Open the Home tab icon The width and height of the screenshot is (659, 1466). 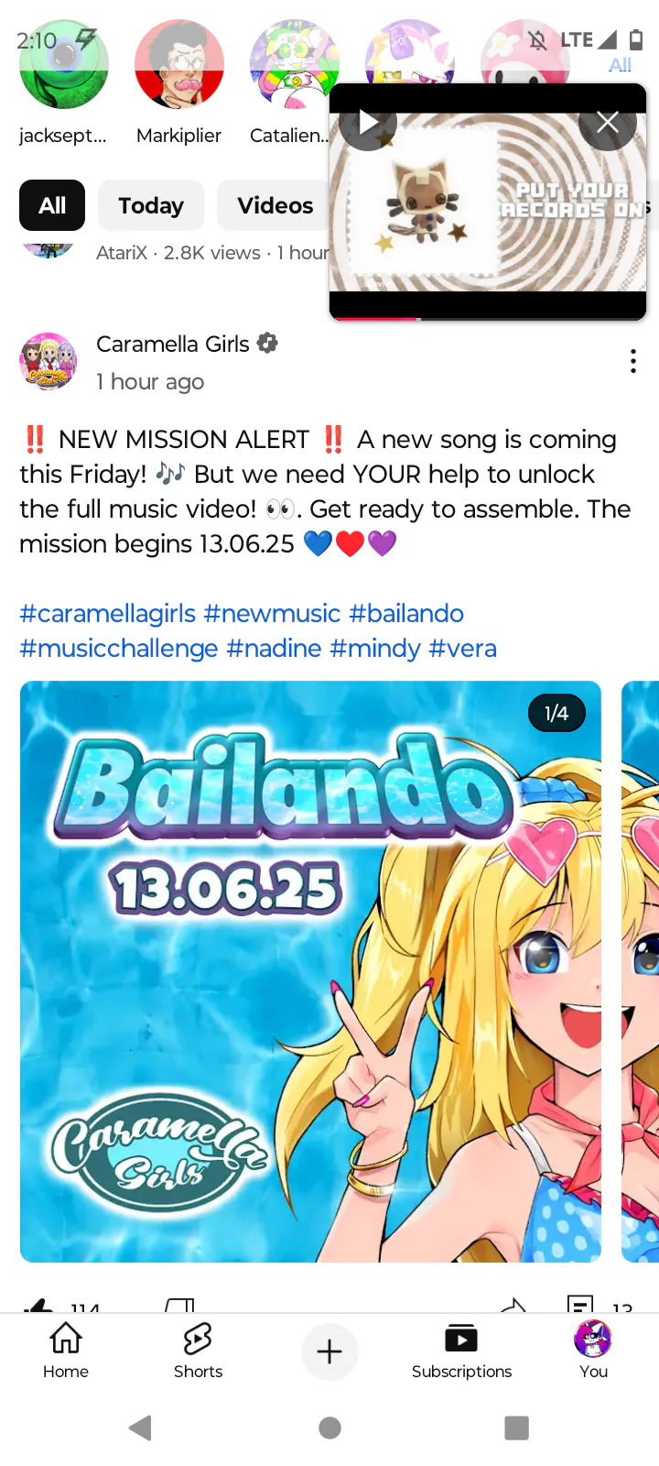66,1339
